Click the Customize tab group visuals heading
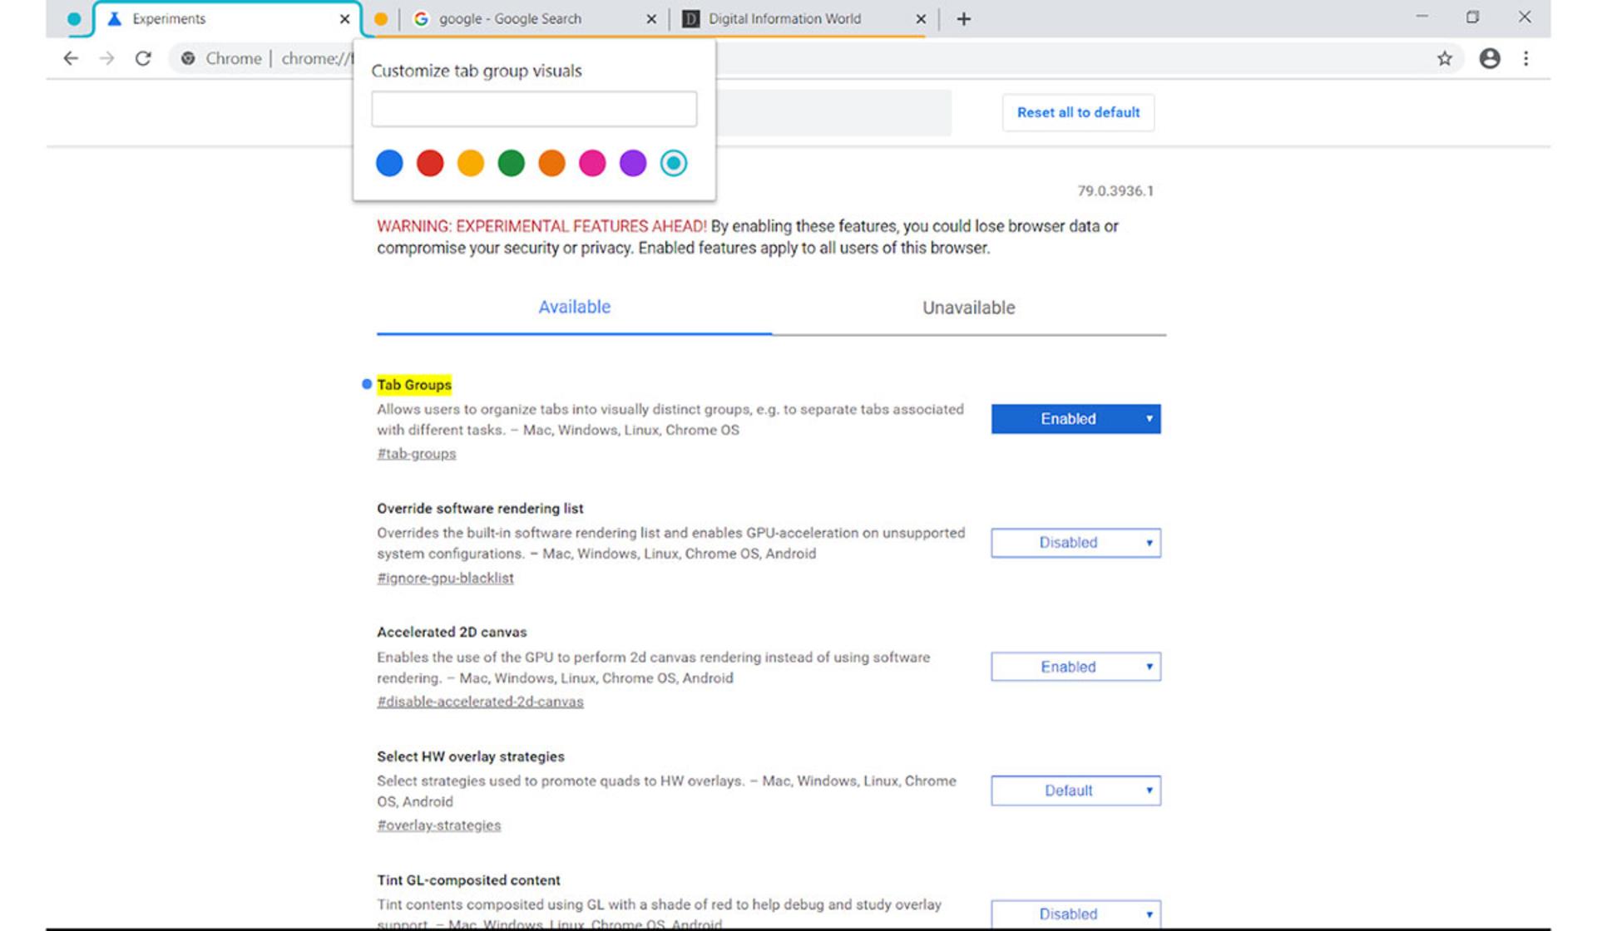Screen dimensions: 1597x931 [477, 71]
